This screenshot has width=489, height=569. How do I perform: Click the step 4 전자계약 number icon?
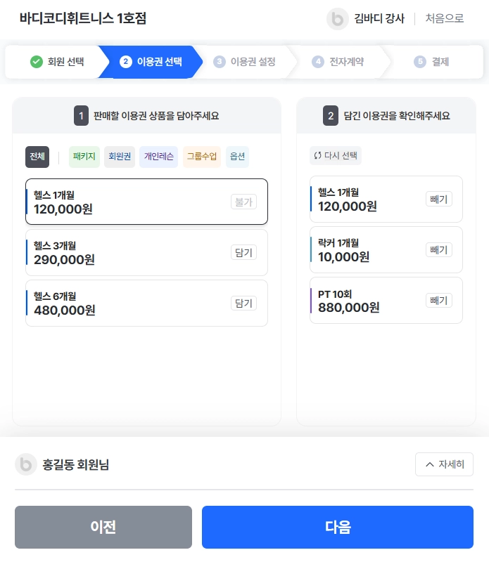(x=318, y=62)
